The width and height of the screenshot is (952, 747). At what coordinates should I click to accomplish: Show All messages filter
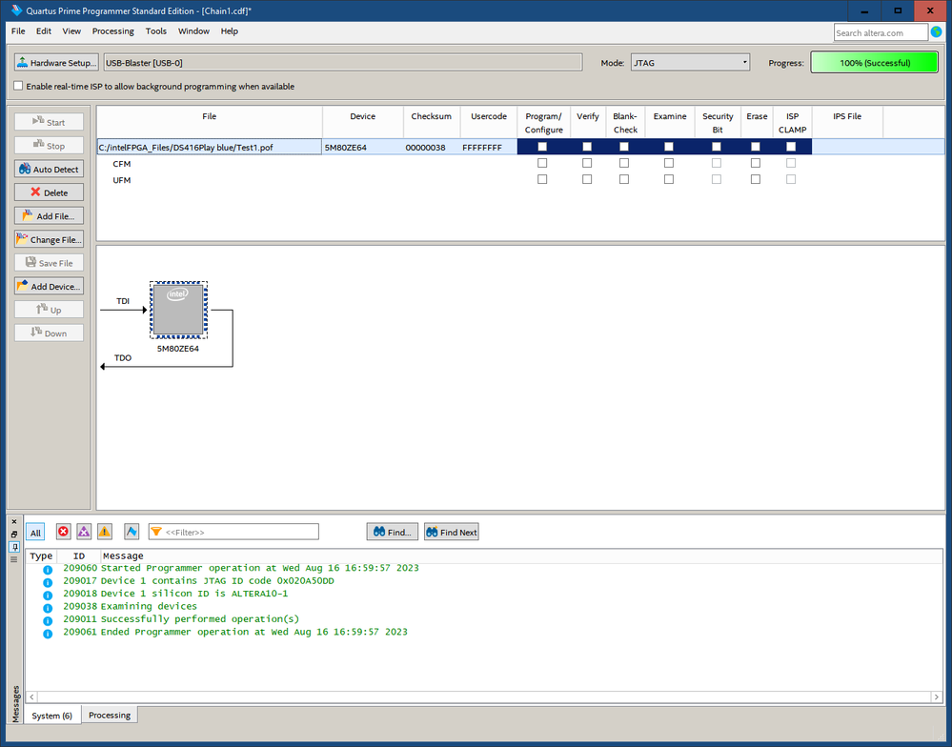click(35, 533)
